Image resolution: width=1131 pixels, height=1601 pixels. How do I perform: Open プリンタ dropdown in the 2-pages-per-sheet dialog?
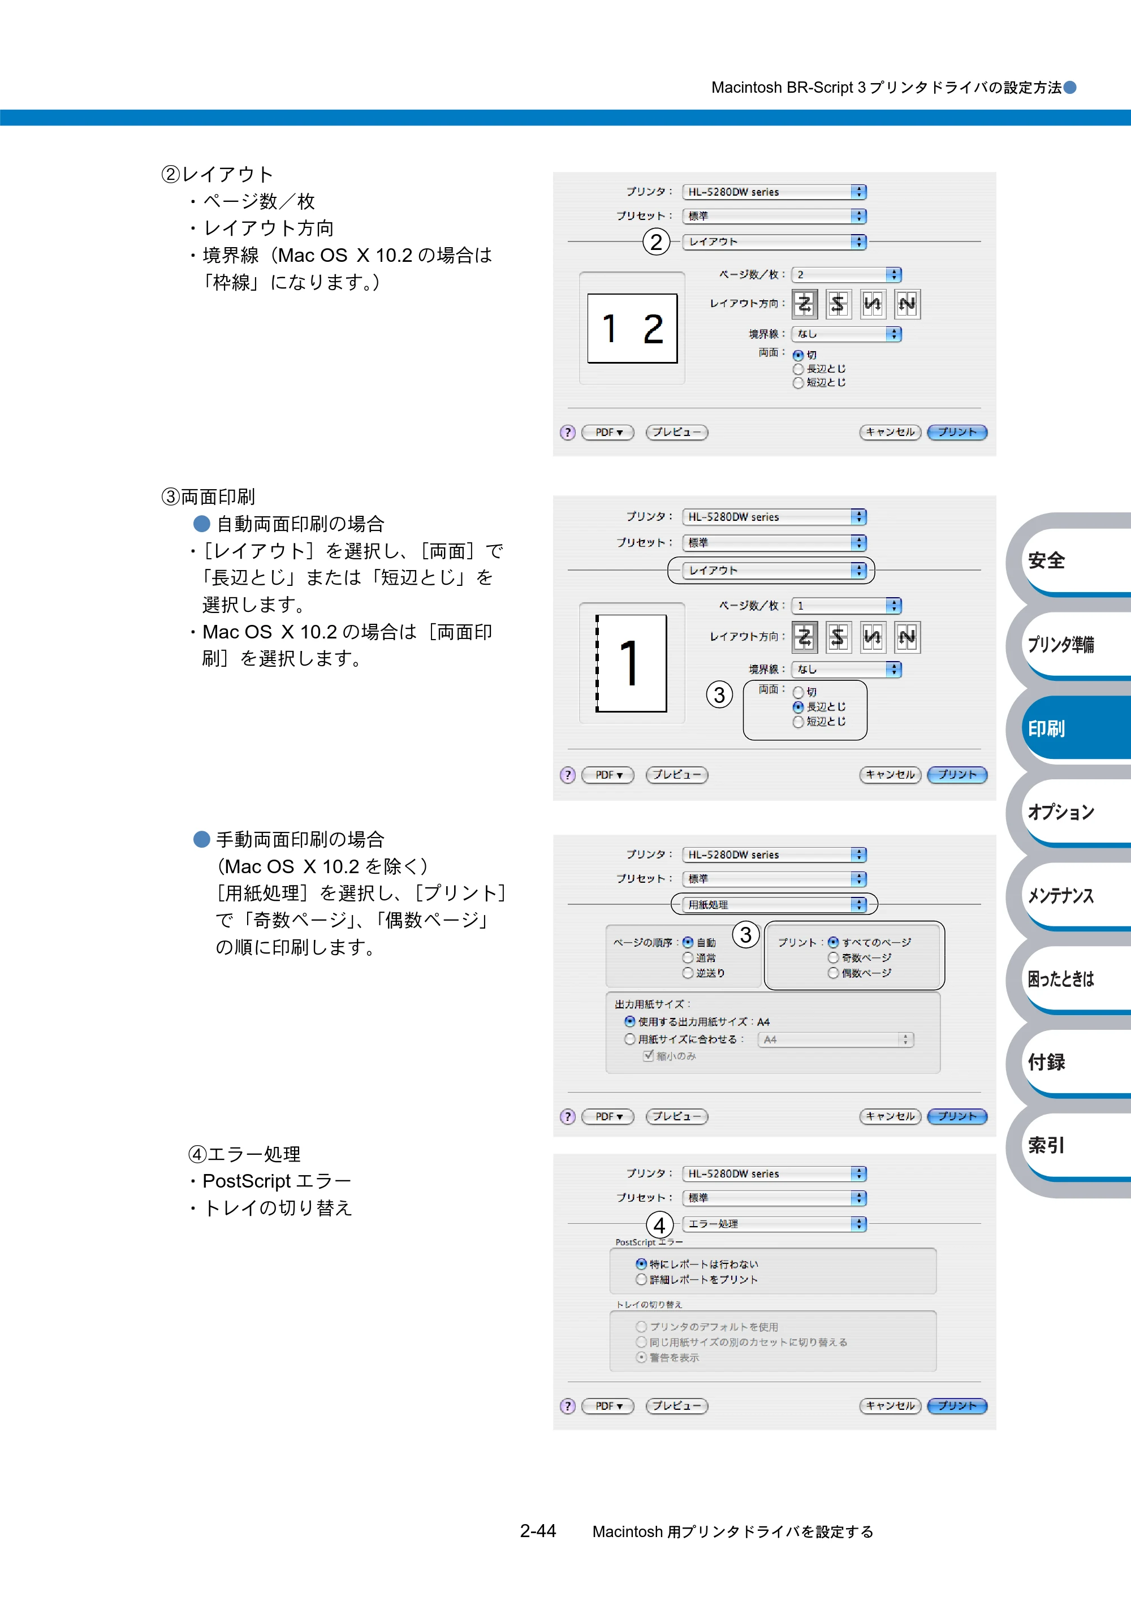point(774,192)
